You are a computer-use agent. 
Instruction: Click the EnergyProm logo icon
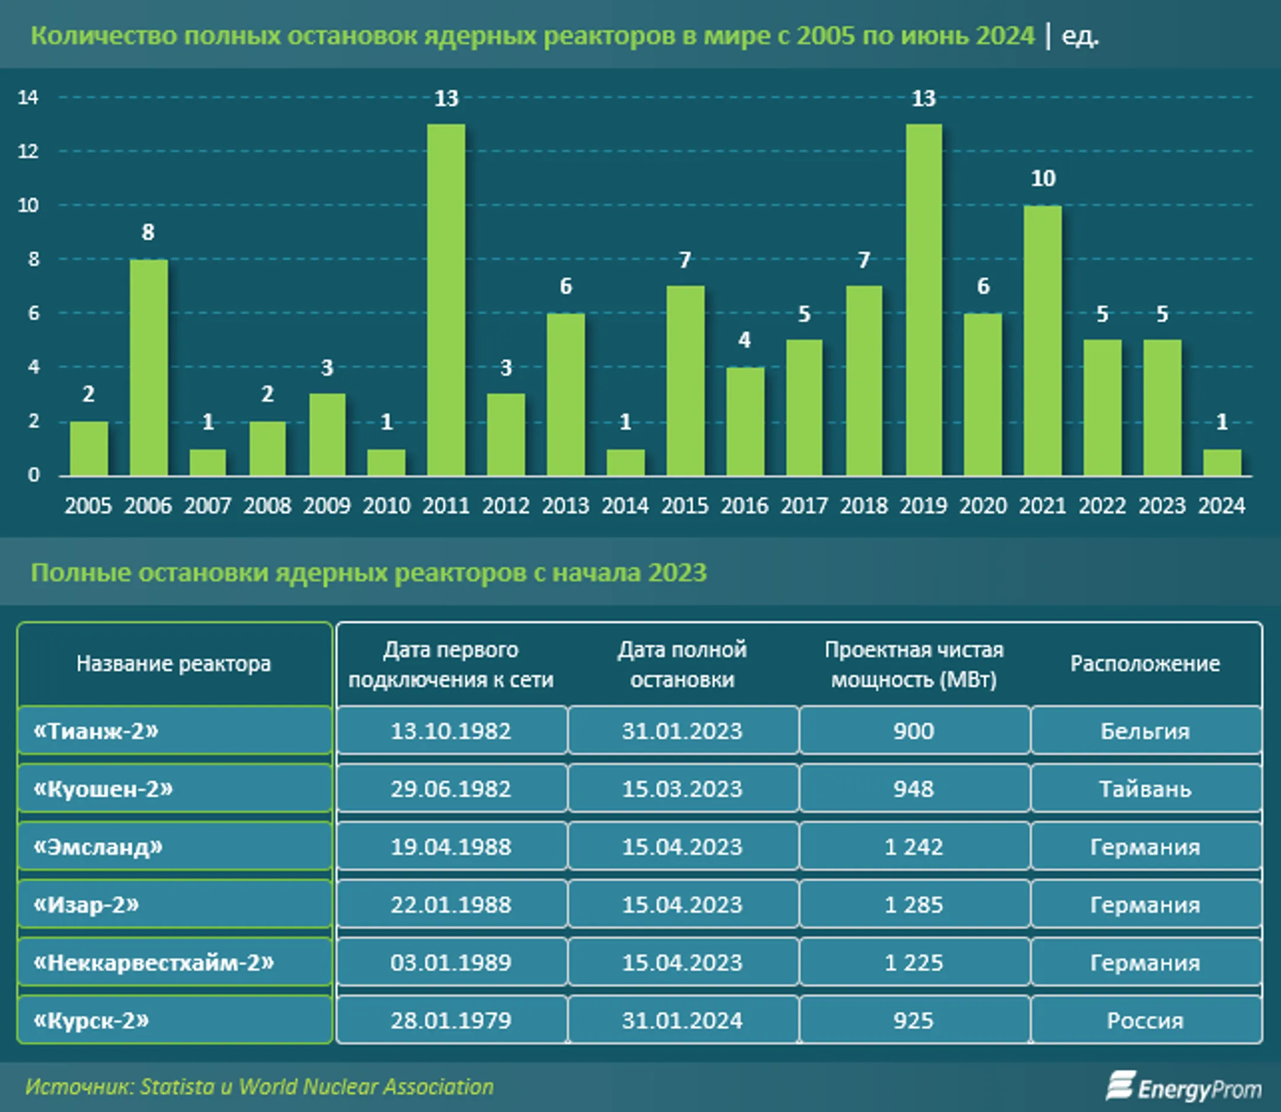point(1120,1085)
